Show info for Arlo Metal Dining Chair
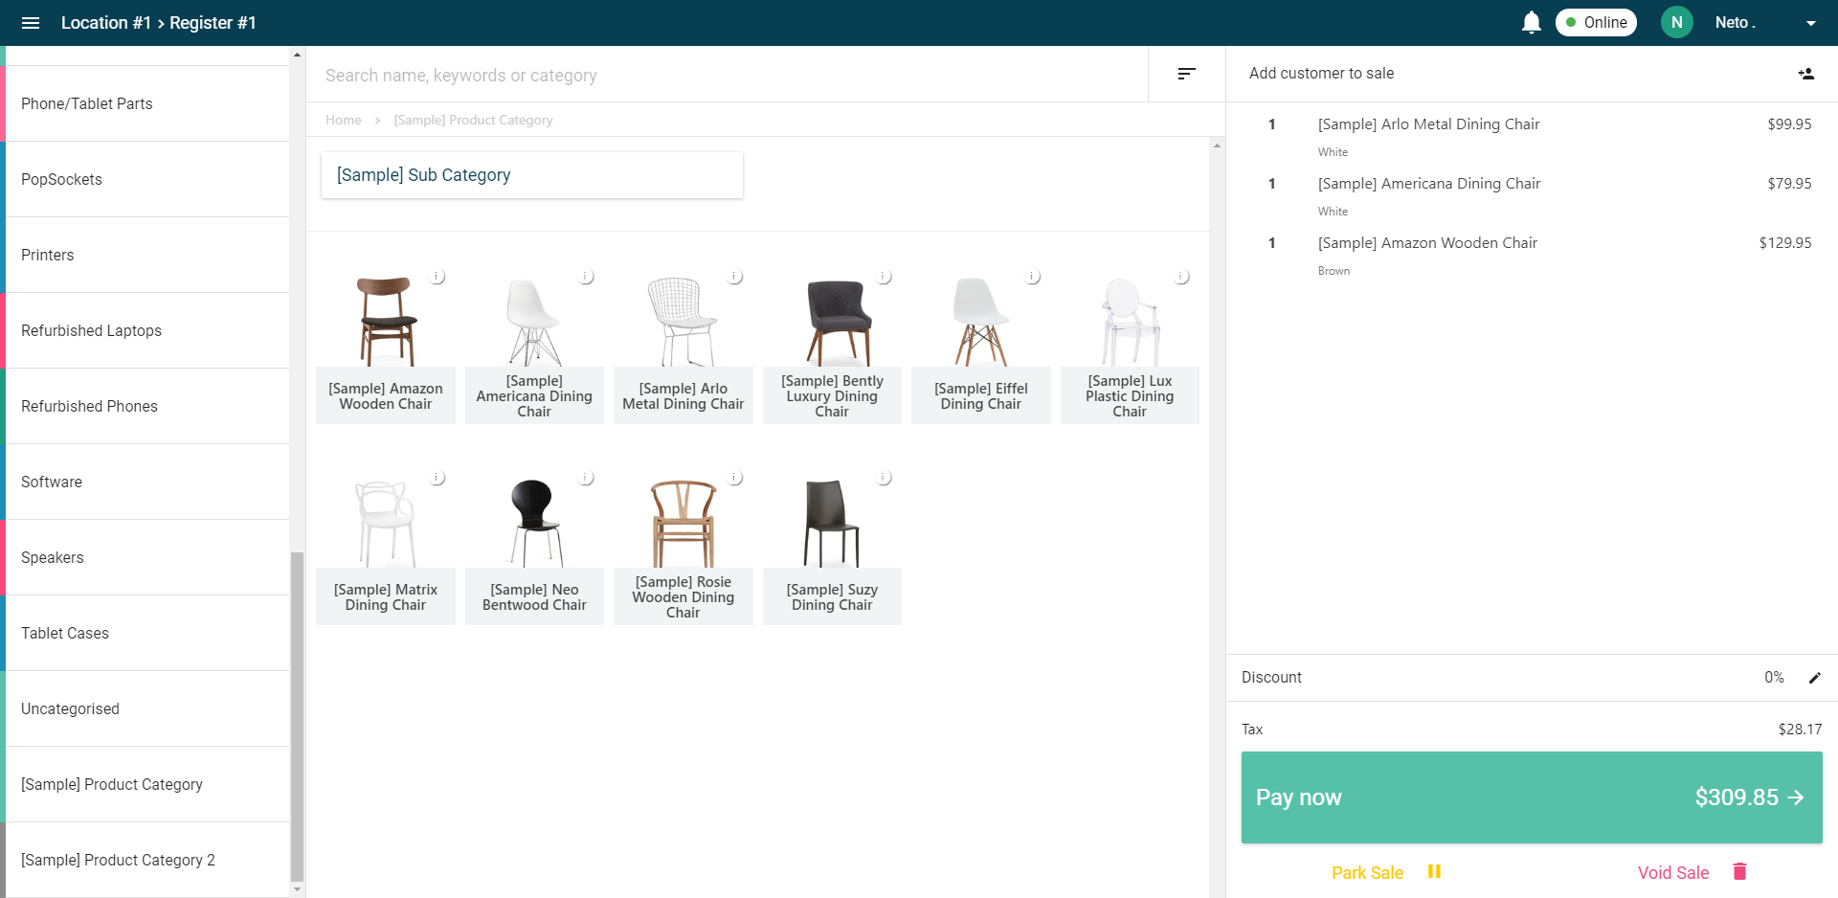The height and width of the screenshot is (898, 1838). click(x=735, y=277)
